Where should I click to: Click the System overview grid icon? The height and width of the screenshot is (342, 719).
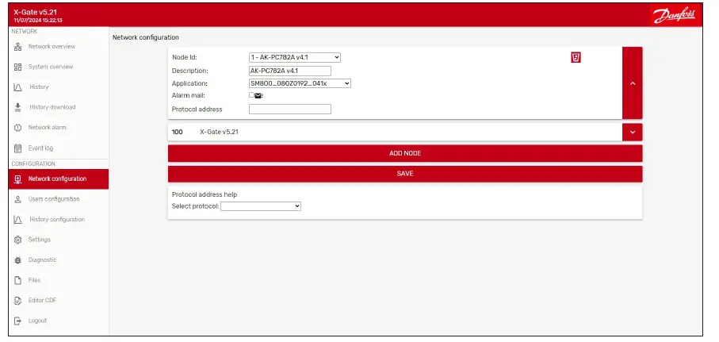[x=18, y=67]
